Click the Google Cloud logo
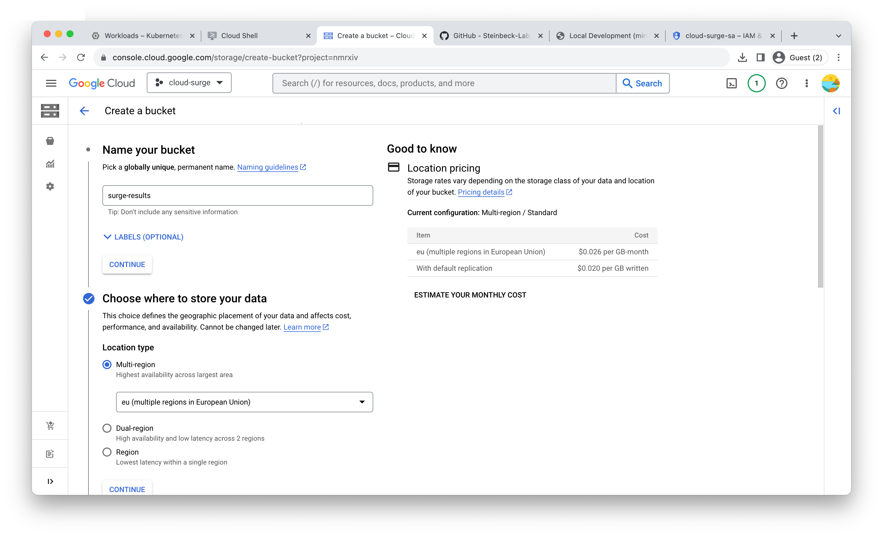The image size is (883, 537). point(102,83)
